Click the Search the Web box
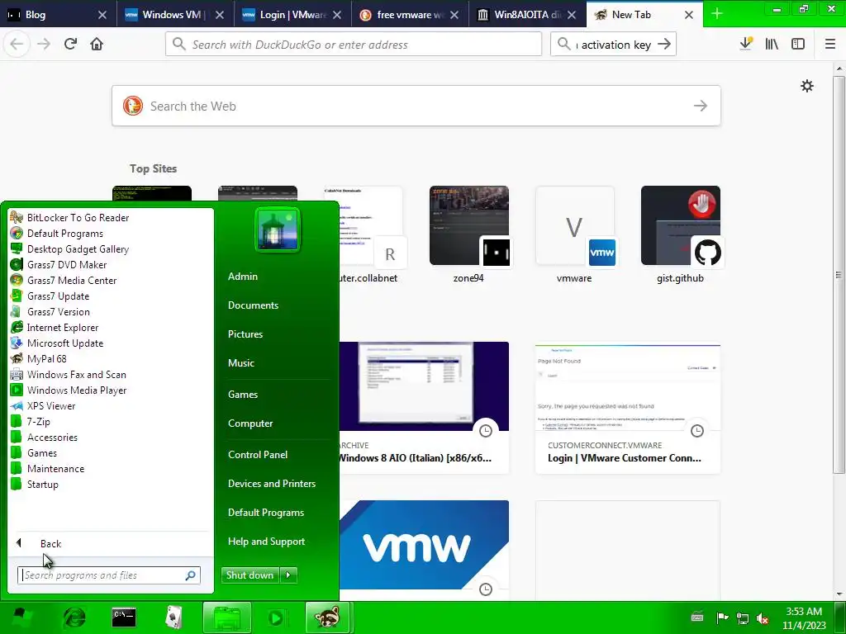 click(416, 106)
